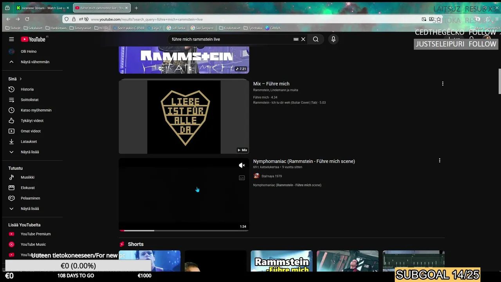501x282 pixels.
Task: Click the youtube.com address bar URL
Action: tap(147, 19)
